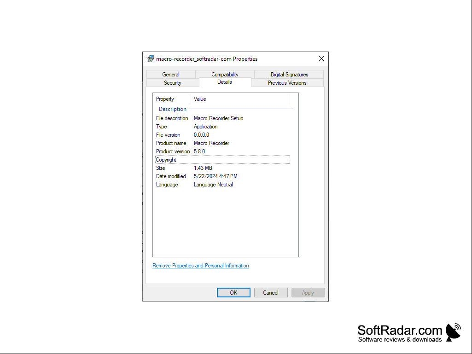Viewport: 472px width, 354px height.
Task: Confirm with the OK button
Action: pyautogui.click(x=233, y=293)
